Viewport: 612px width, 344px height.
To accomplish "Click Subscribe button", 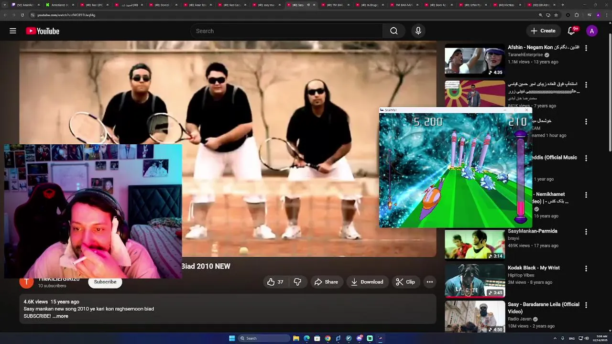I will click(x=105, y=282).
